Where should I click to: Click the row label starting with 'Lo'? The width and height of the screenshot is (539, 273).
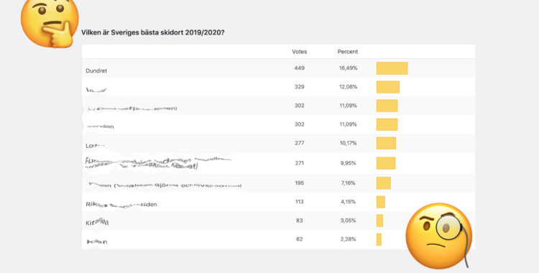(95, 145)
